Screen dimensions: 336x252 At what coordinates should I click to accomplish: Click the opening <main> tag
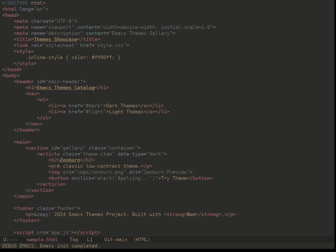click(22, 142)
